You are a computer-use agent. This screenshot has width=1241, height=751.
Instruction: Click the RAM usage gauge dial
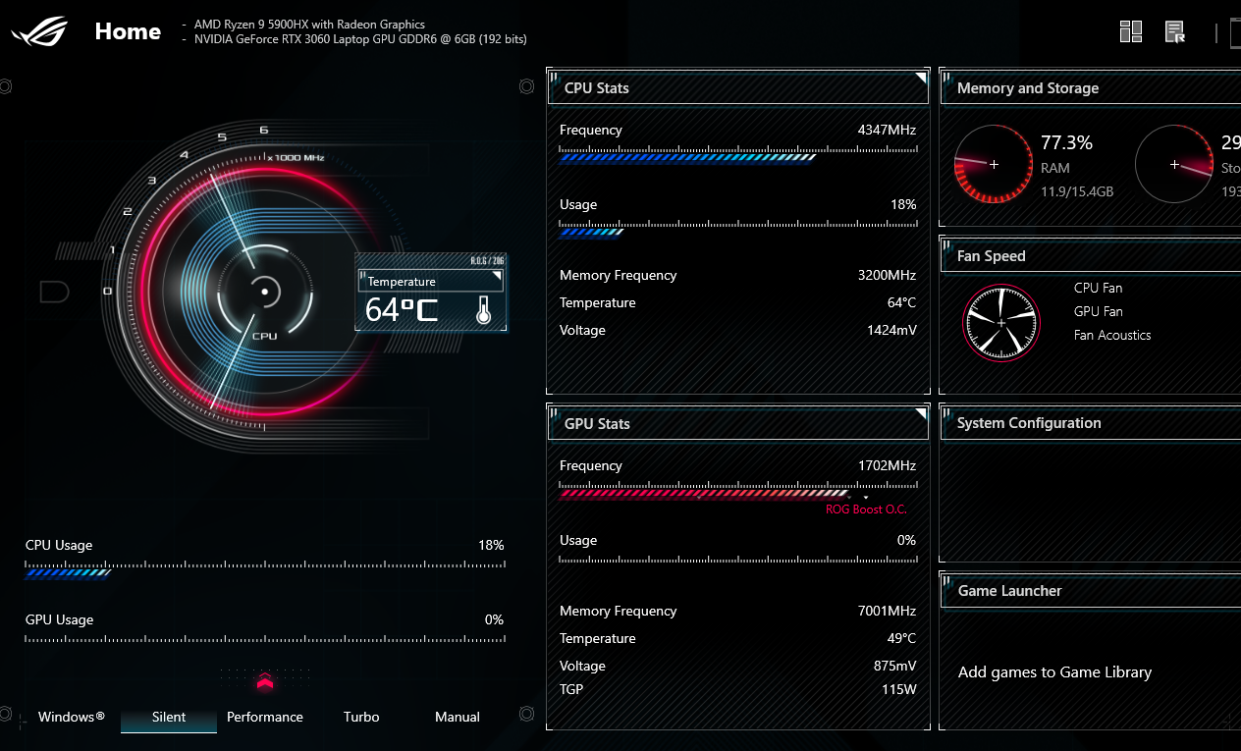(994, 164)
